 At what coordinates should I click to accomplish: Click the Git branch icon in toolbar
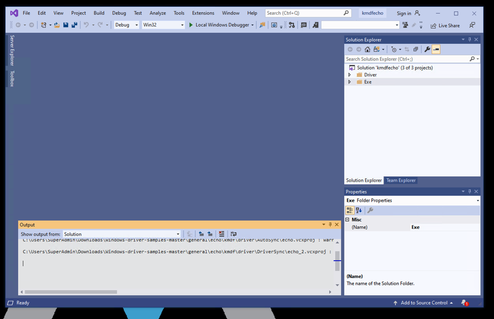[292, 25]
